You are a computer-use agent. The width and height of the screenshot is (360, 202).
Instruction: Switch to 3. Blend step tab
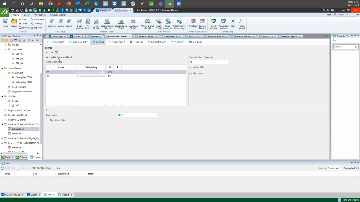click(98, 42)
